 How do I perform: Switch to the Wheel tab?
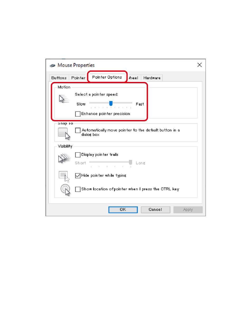tap(134, 78)
